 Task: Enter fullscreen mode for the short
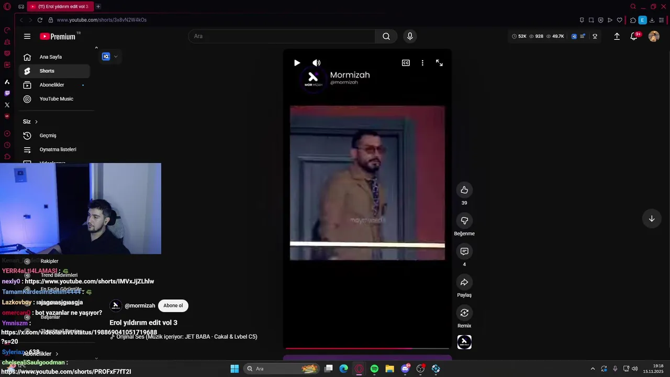coord(439,63)
